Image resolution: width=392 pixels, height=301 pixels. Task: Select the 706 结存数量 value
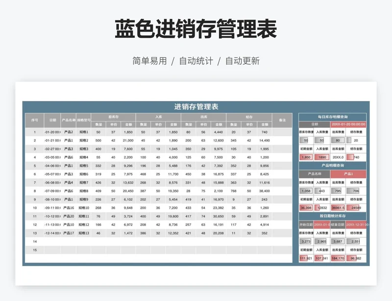[x=356, y=191]
